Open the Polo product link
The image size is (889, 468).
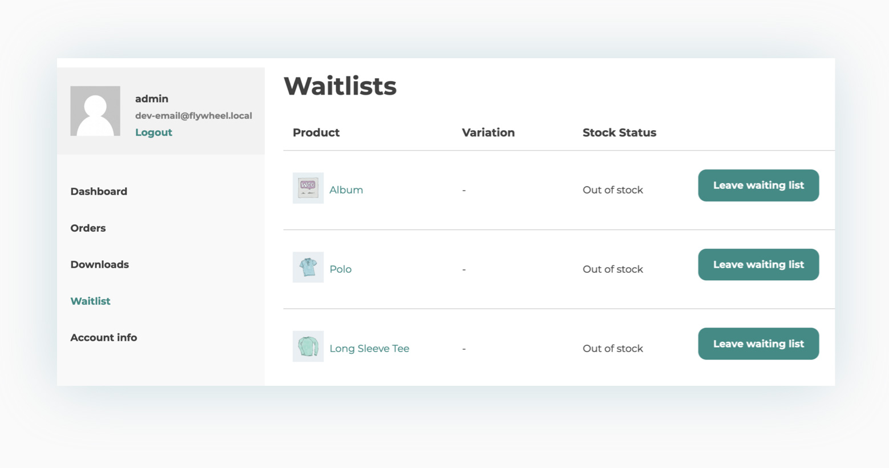(340, 269)
